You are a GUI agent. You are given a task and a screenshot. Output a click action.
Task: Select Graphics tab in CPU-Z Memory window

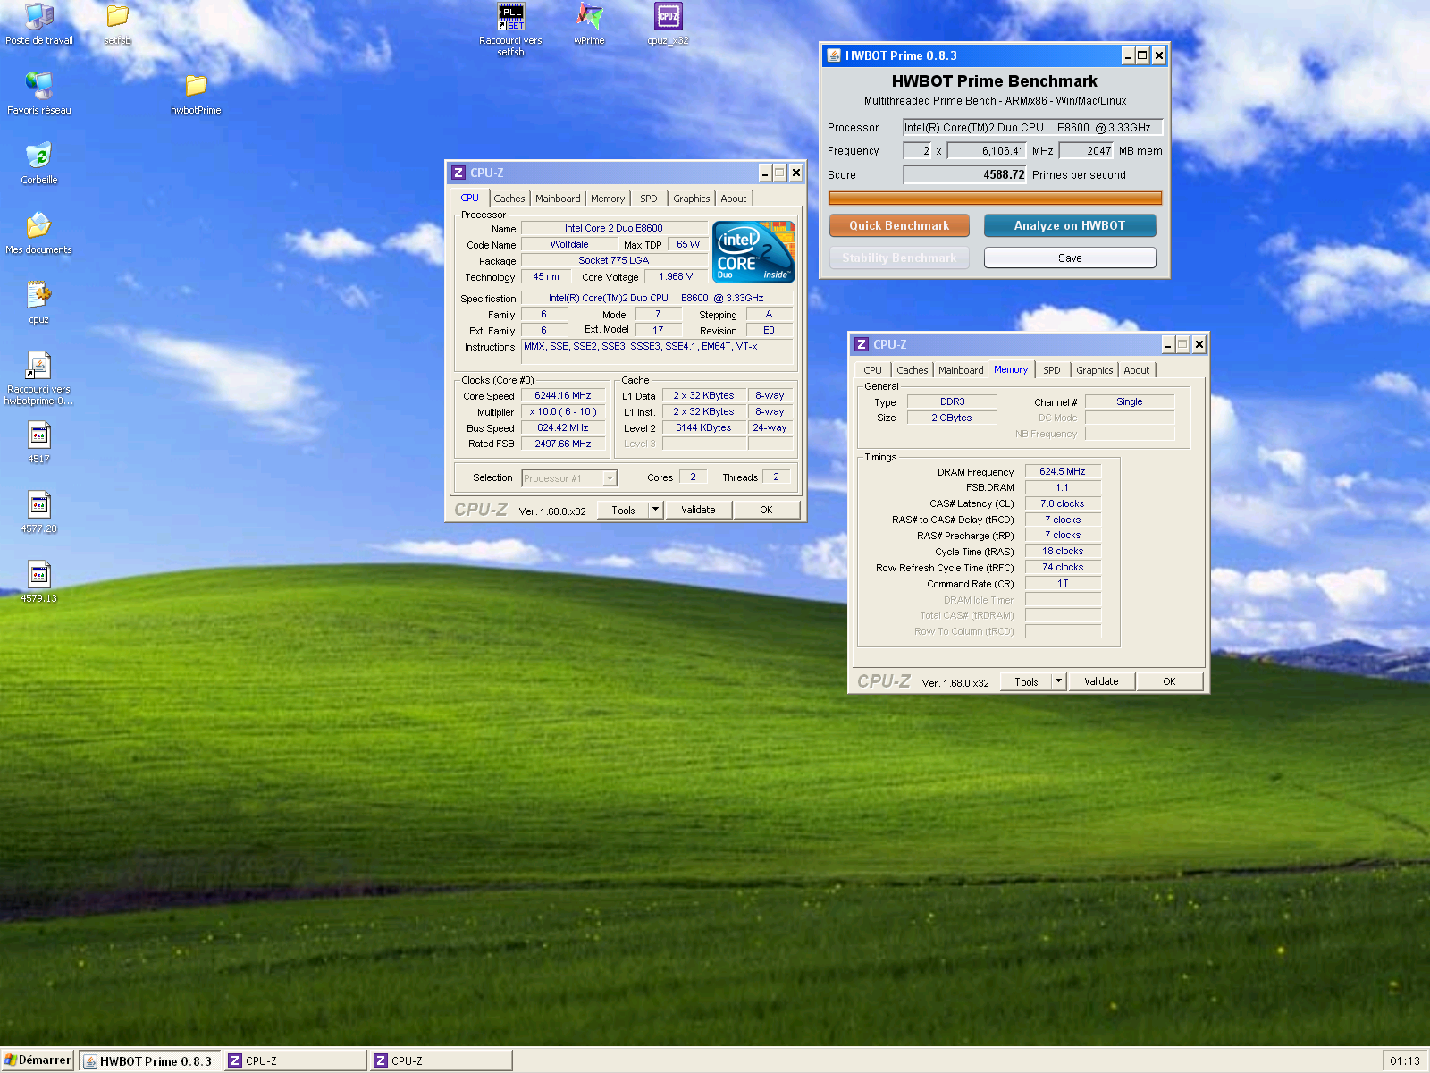(1095, 370)
